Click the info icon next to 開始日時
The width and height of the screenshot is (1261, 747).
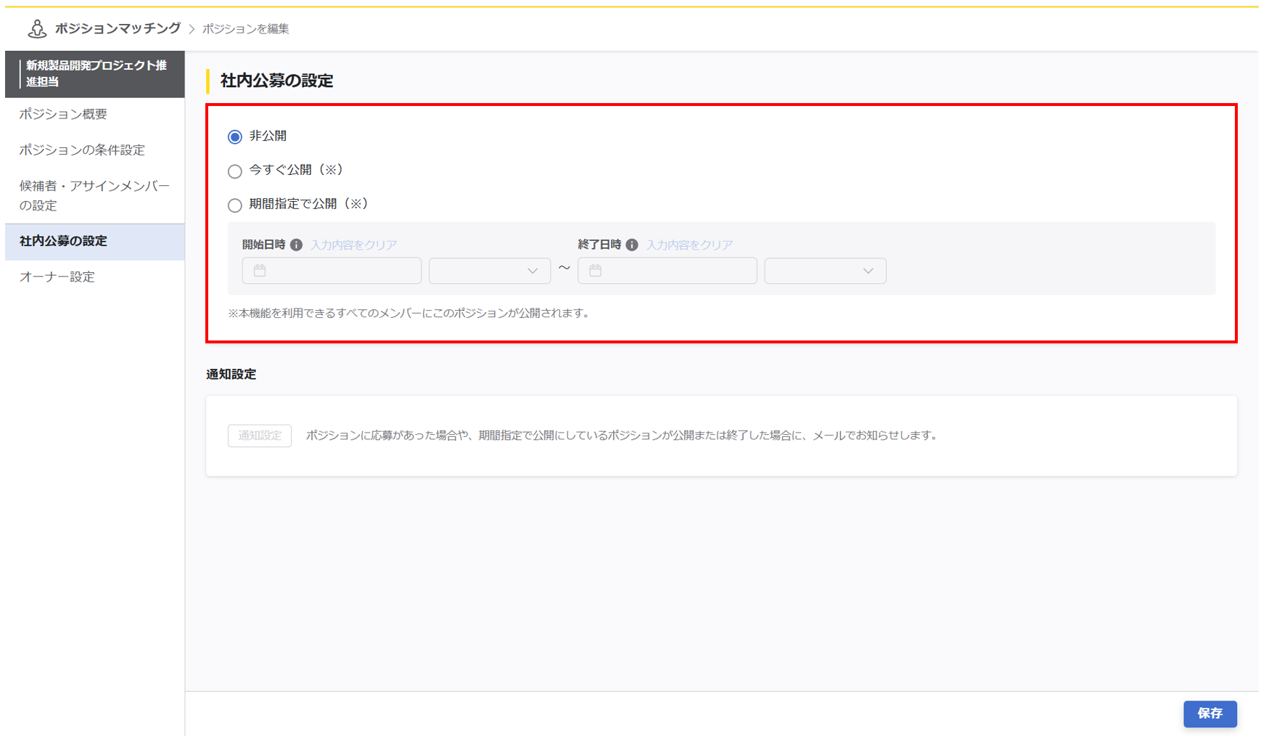(x=296, y=245)
